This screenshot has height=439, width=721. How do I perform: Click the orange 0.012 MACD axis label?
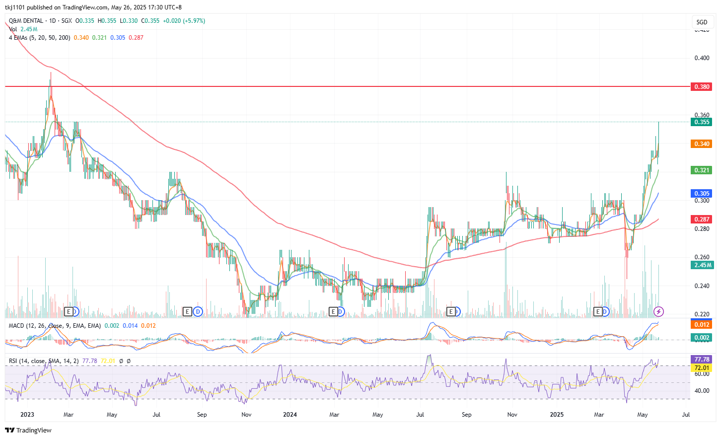(702, 324)
